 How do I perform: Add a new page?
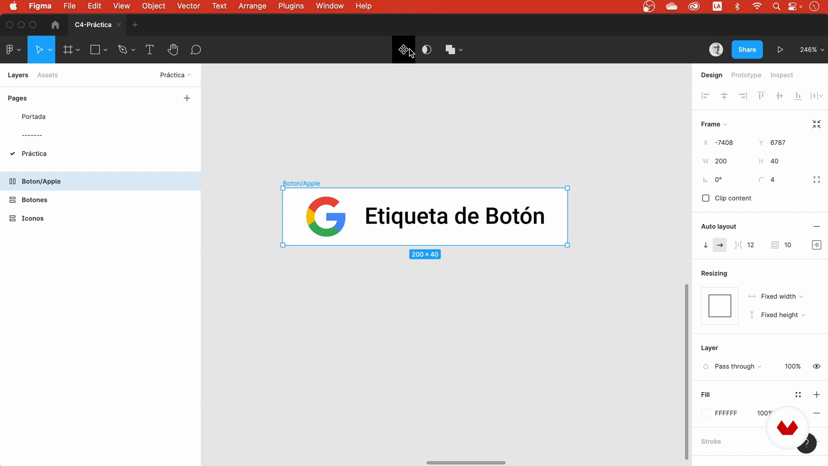coord(187,98)
